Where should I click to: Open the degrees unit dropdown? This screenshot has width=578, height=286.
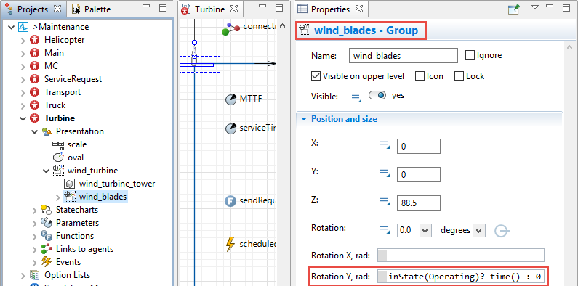[x=461, y=230]
